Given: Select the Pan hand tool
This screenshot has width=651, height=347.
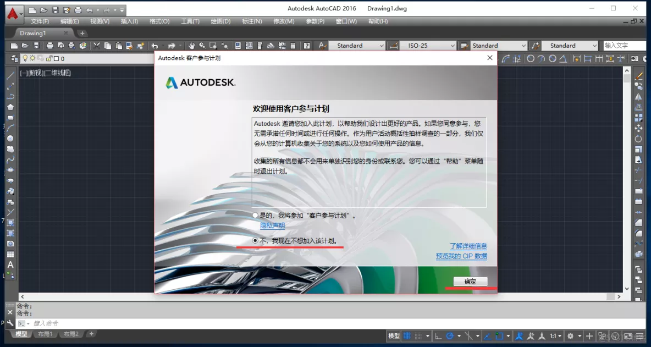Looking at the screenshot, I should click(191, 46).
